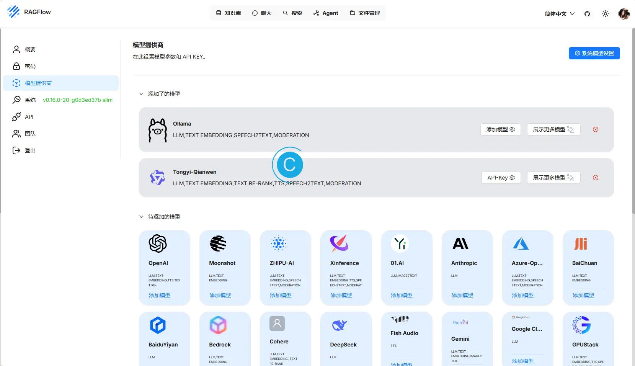Click 添加模型 on the Moonshot card
Viewport: 635px width, 366px height.
click(x=220, y=295)
